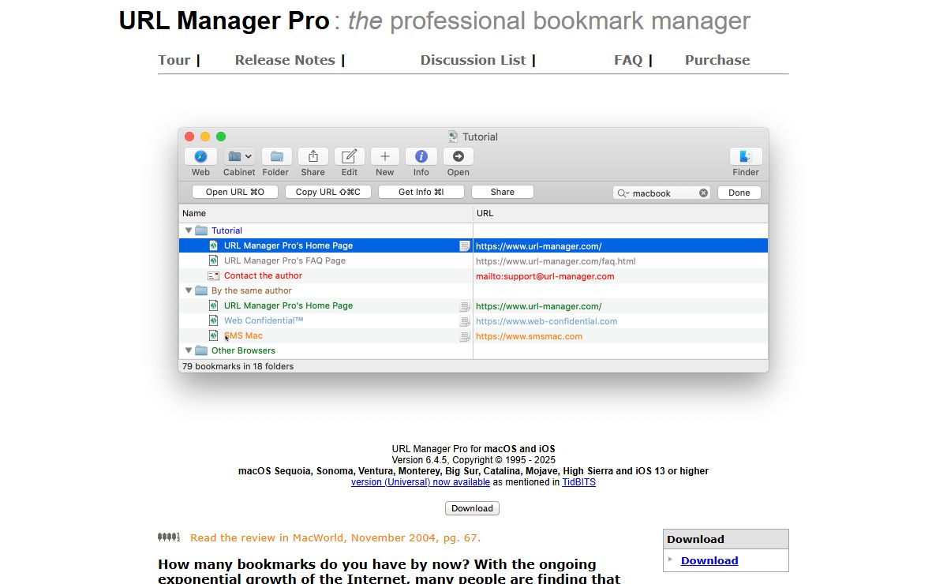Click the note icon on the SMS Mac row

click(465, 336)
